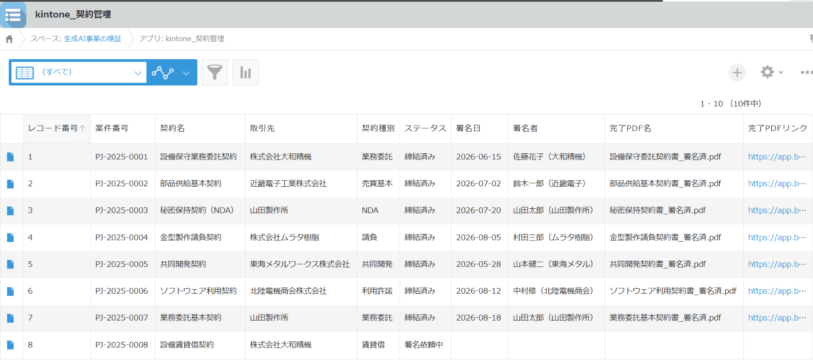Open record 2 detail icon
Image resolution: width=813 pixels, height=360 pixels.
[10, 184]
